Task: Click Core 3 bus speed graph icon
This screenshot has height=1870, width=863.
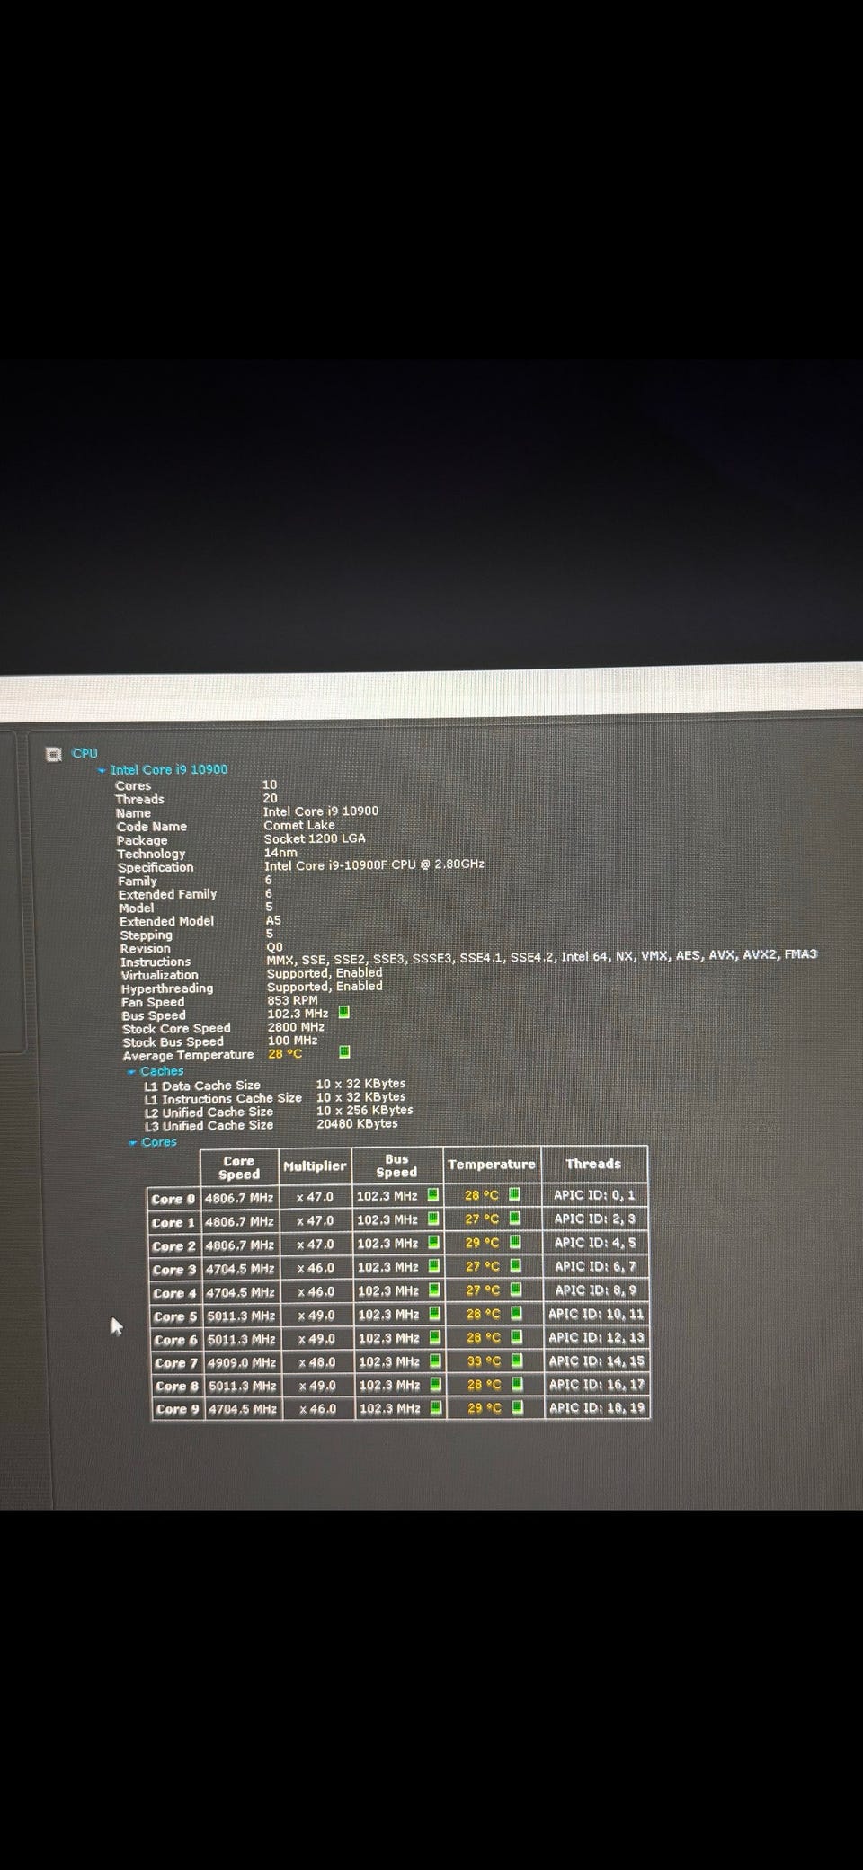Action: coord(433,1267)
